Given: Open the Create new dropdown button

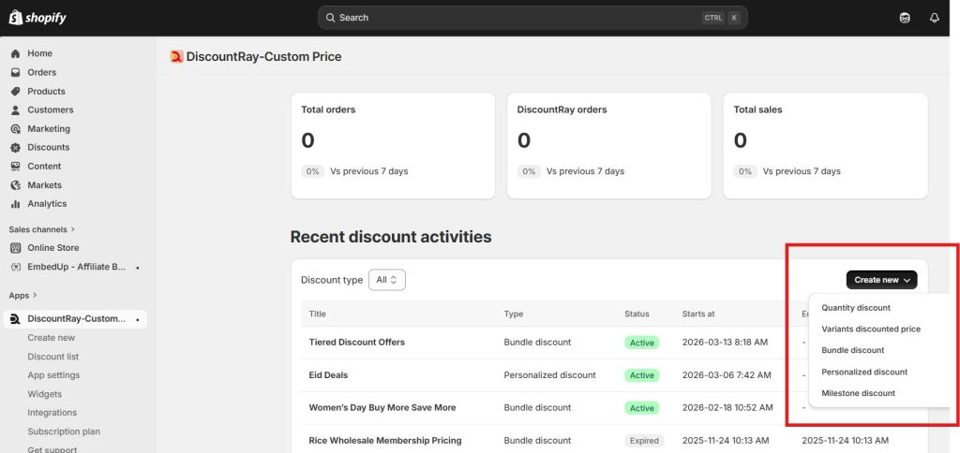Looking at the screenshot, I should coord(881,280).
